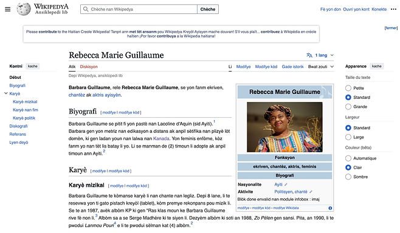Viewport: 400px width, 233px height.
Task: Click the pencil icon next to Ayiti
Action: click(286, 184)
